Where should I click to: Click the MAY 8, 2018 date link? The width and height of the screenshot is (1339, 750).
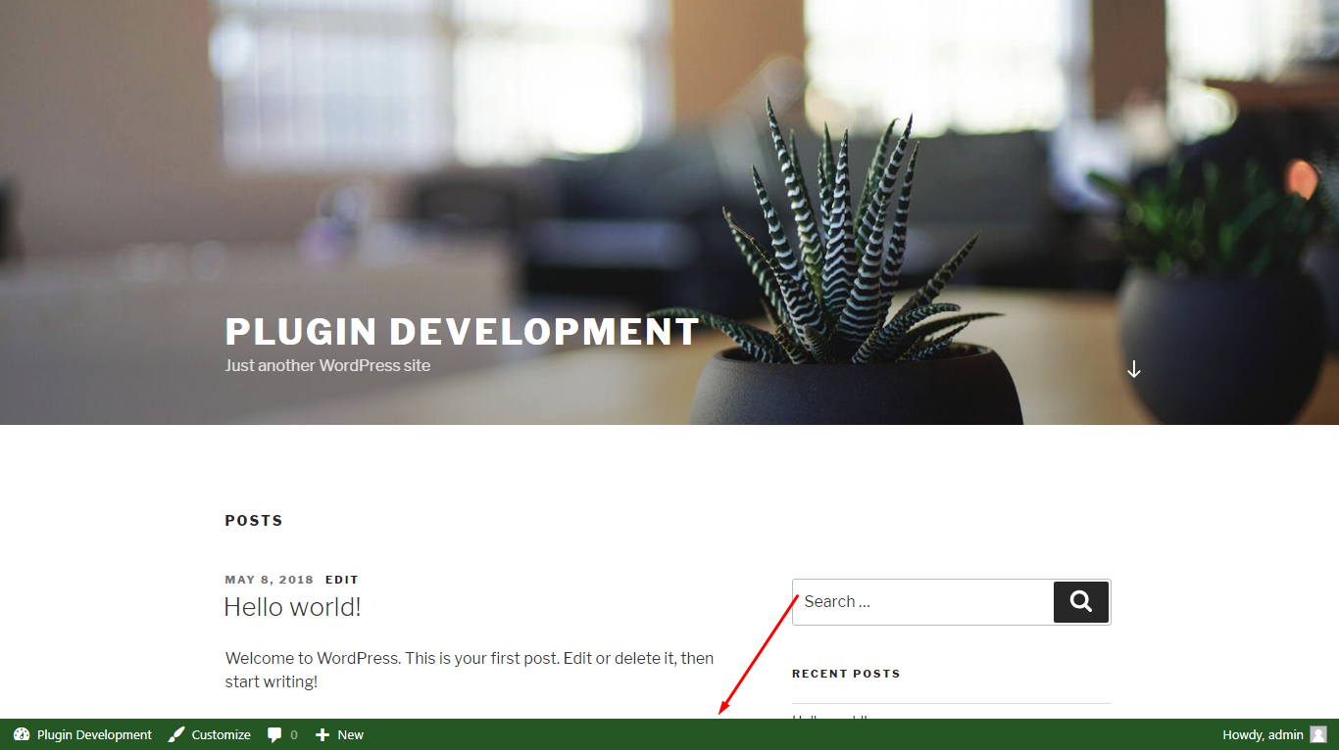pyautogui.click(x=268, y=580)
